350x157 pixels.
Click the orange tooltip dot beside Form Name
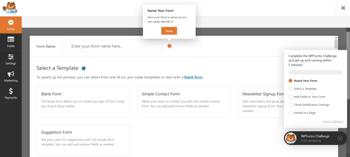click(x=170, y=46)
